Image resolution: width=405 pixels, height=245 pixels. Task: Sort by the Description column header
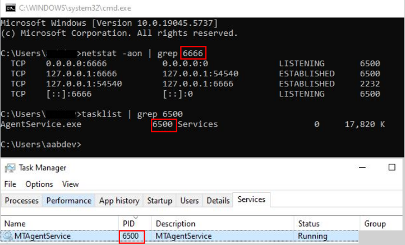pos(176,224)
